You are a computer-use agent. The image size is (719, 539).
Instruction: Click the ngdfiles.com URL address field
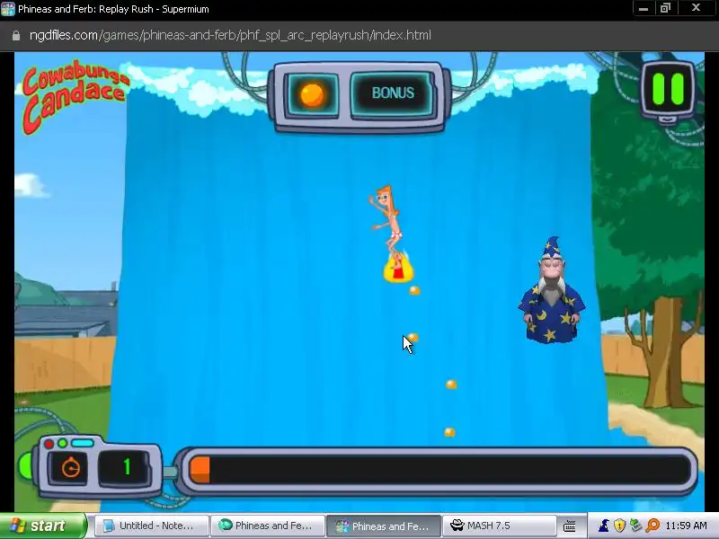click(230, 35)
